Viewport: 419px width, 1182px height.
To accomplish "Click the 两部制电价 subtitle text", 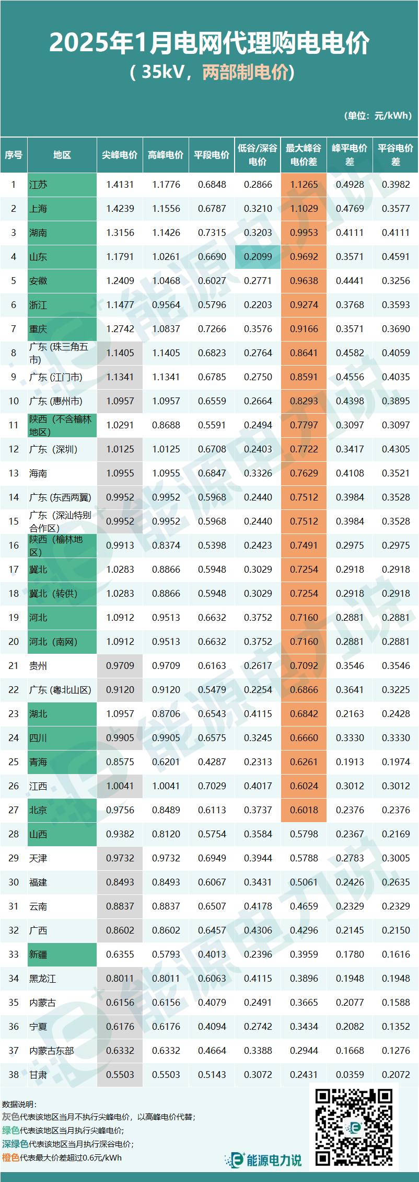I will tap(245, 72).
